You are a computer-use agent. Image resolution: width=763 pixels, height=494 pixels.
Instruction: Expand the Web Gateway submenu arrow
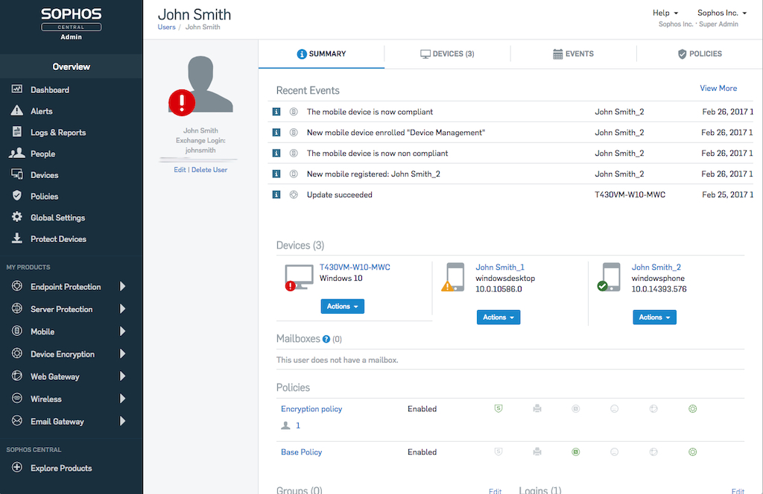coord(123,376)
